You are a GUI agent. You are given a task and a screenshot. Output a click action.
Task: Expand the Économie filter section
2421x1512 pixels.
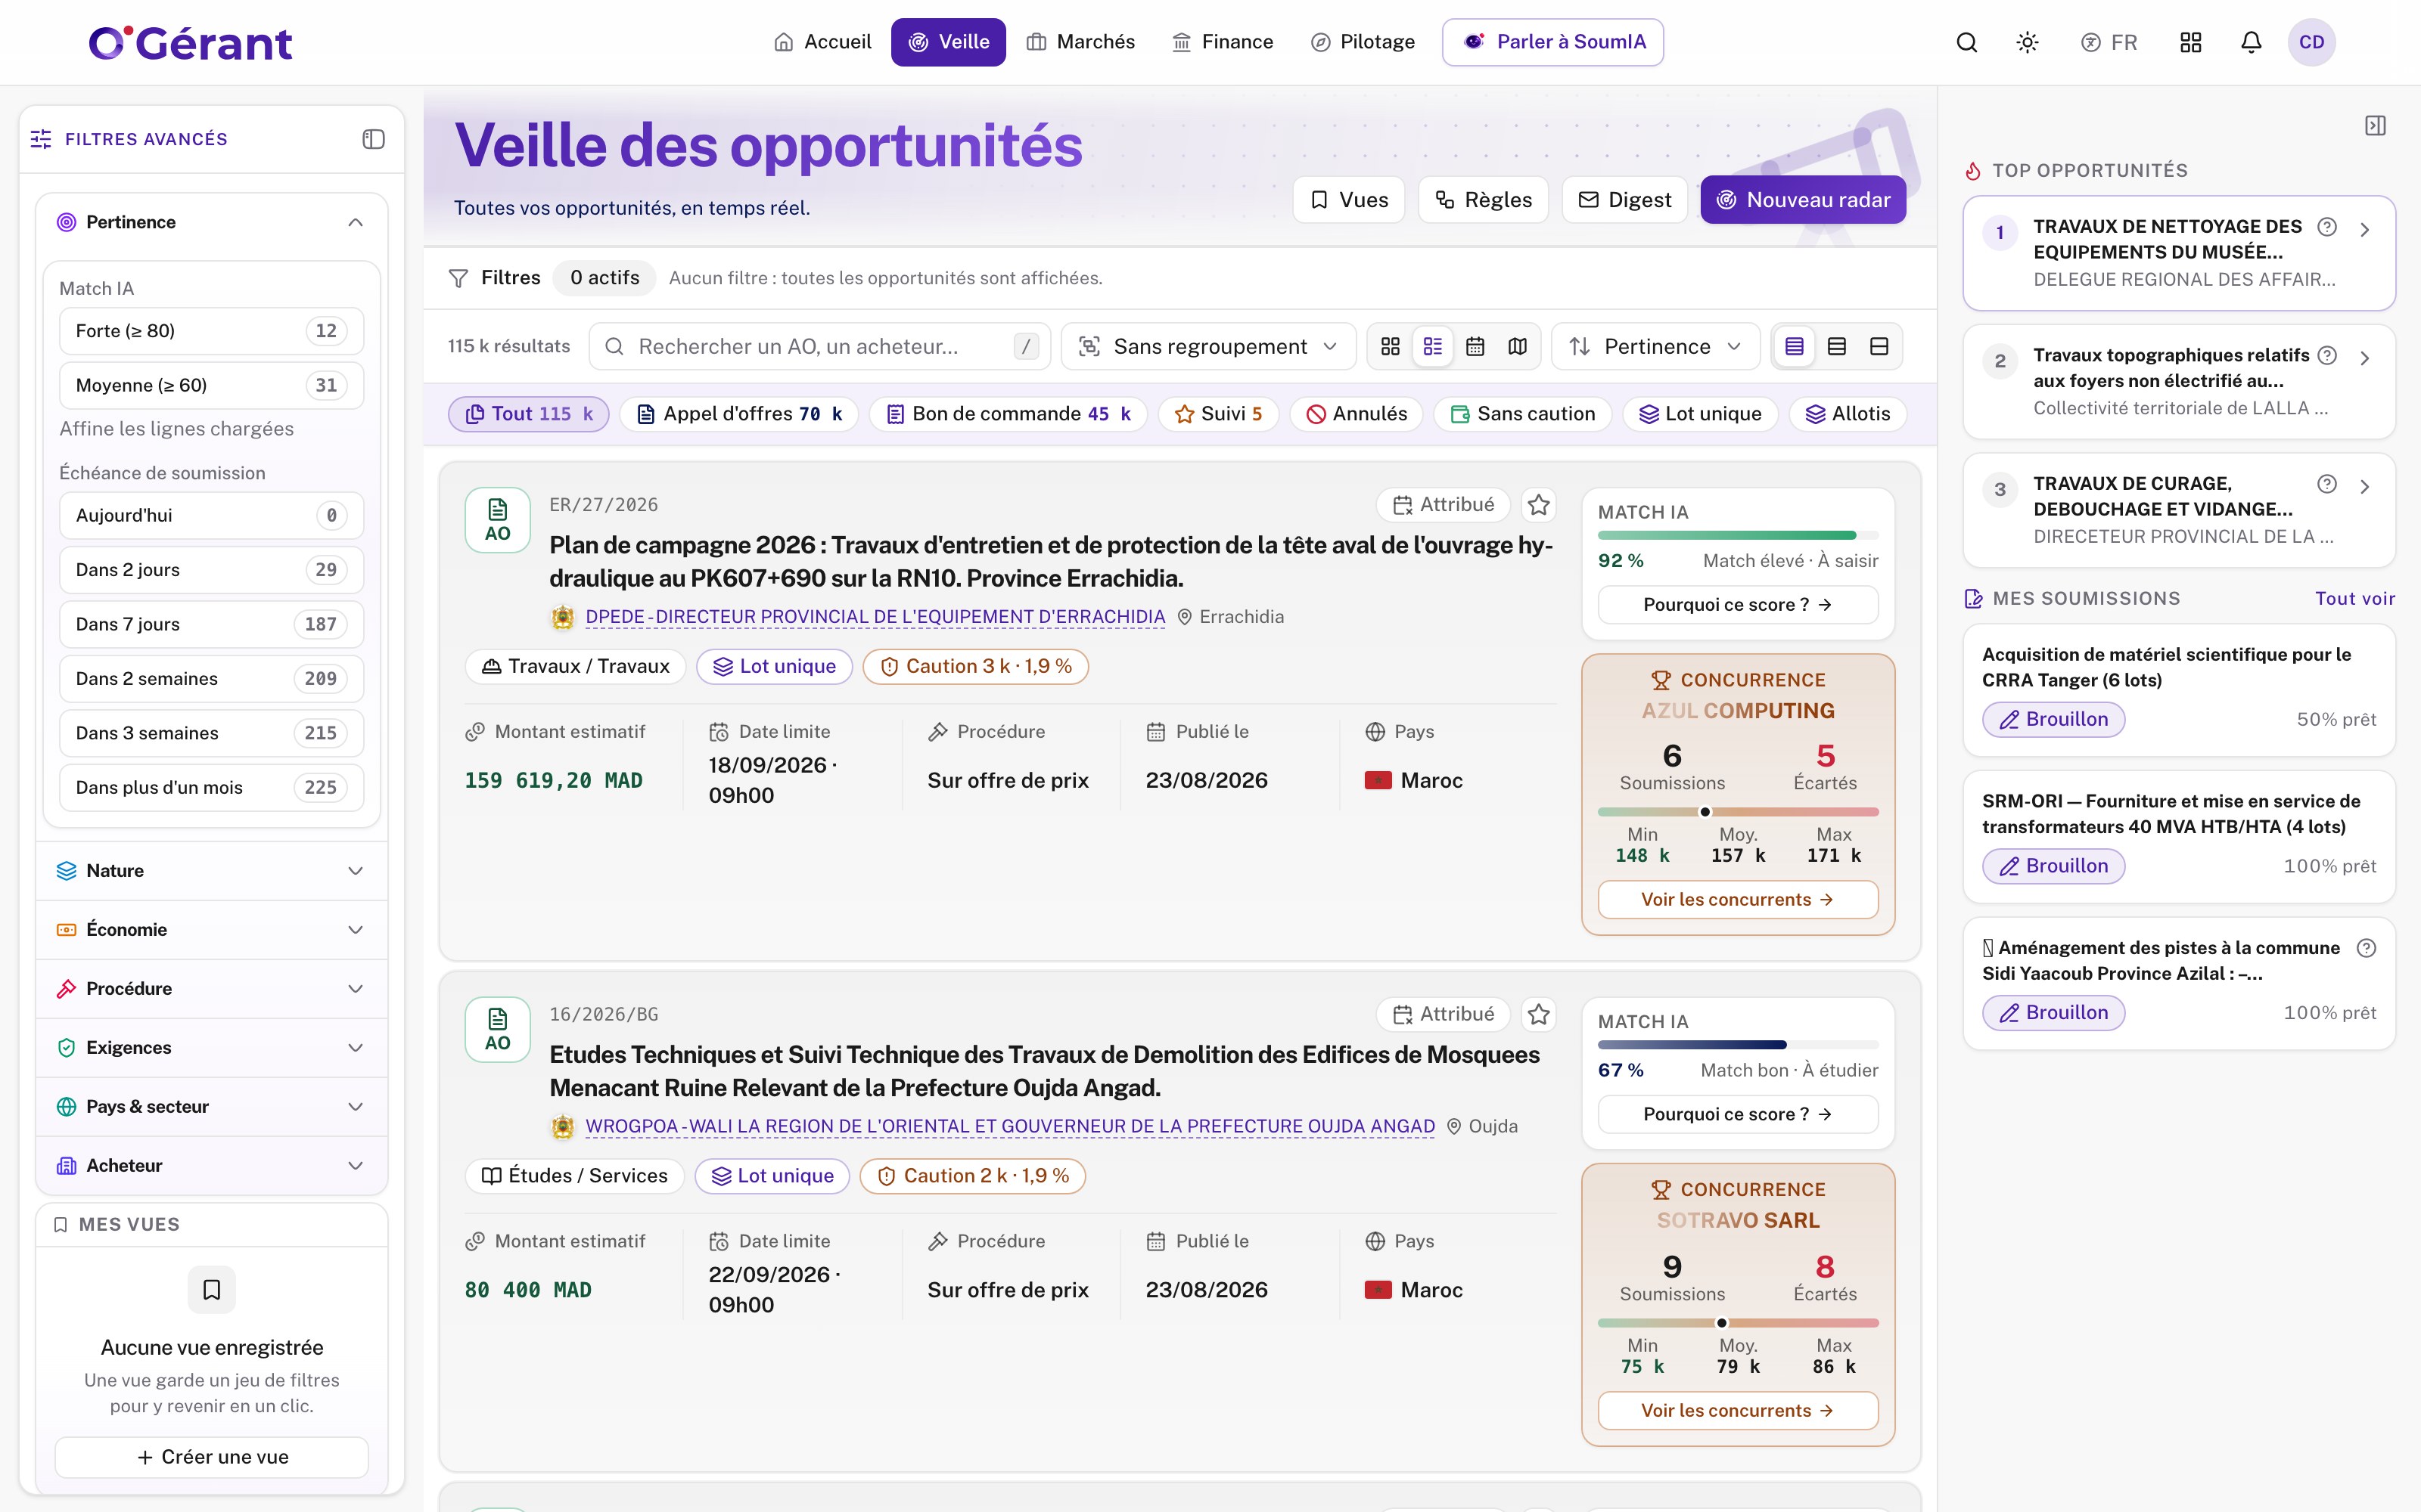211,930
